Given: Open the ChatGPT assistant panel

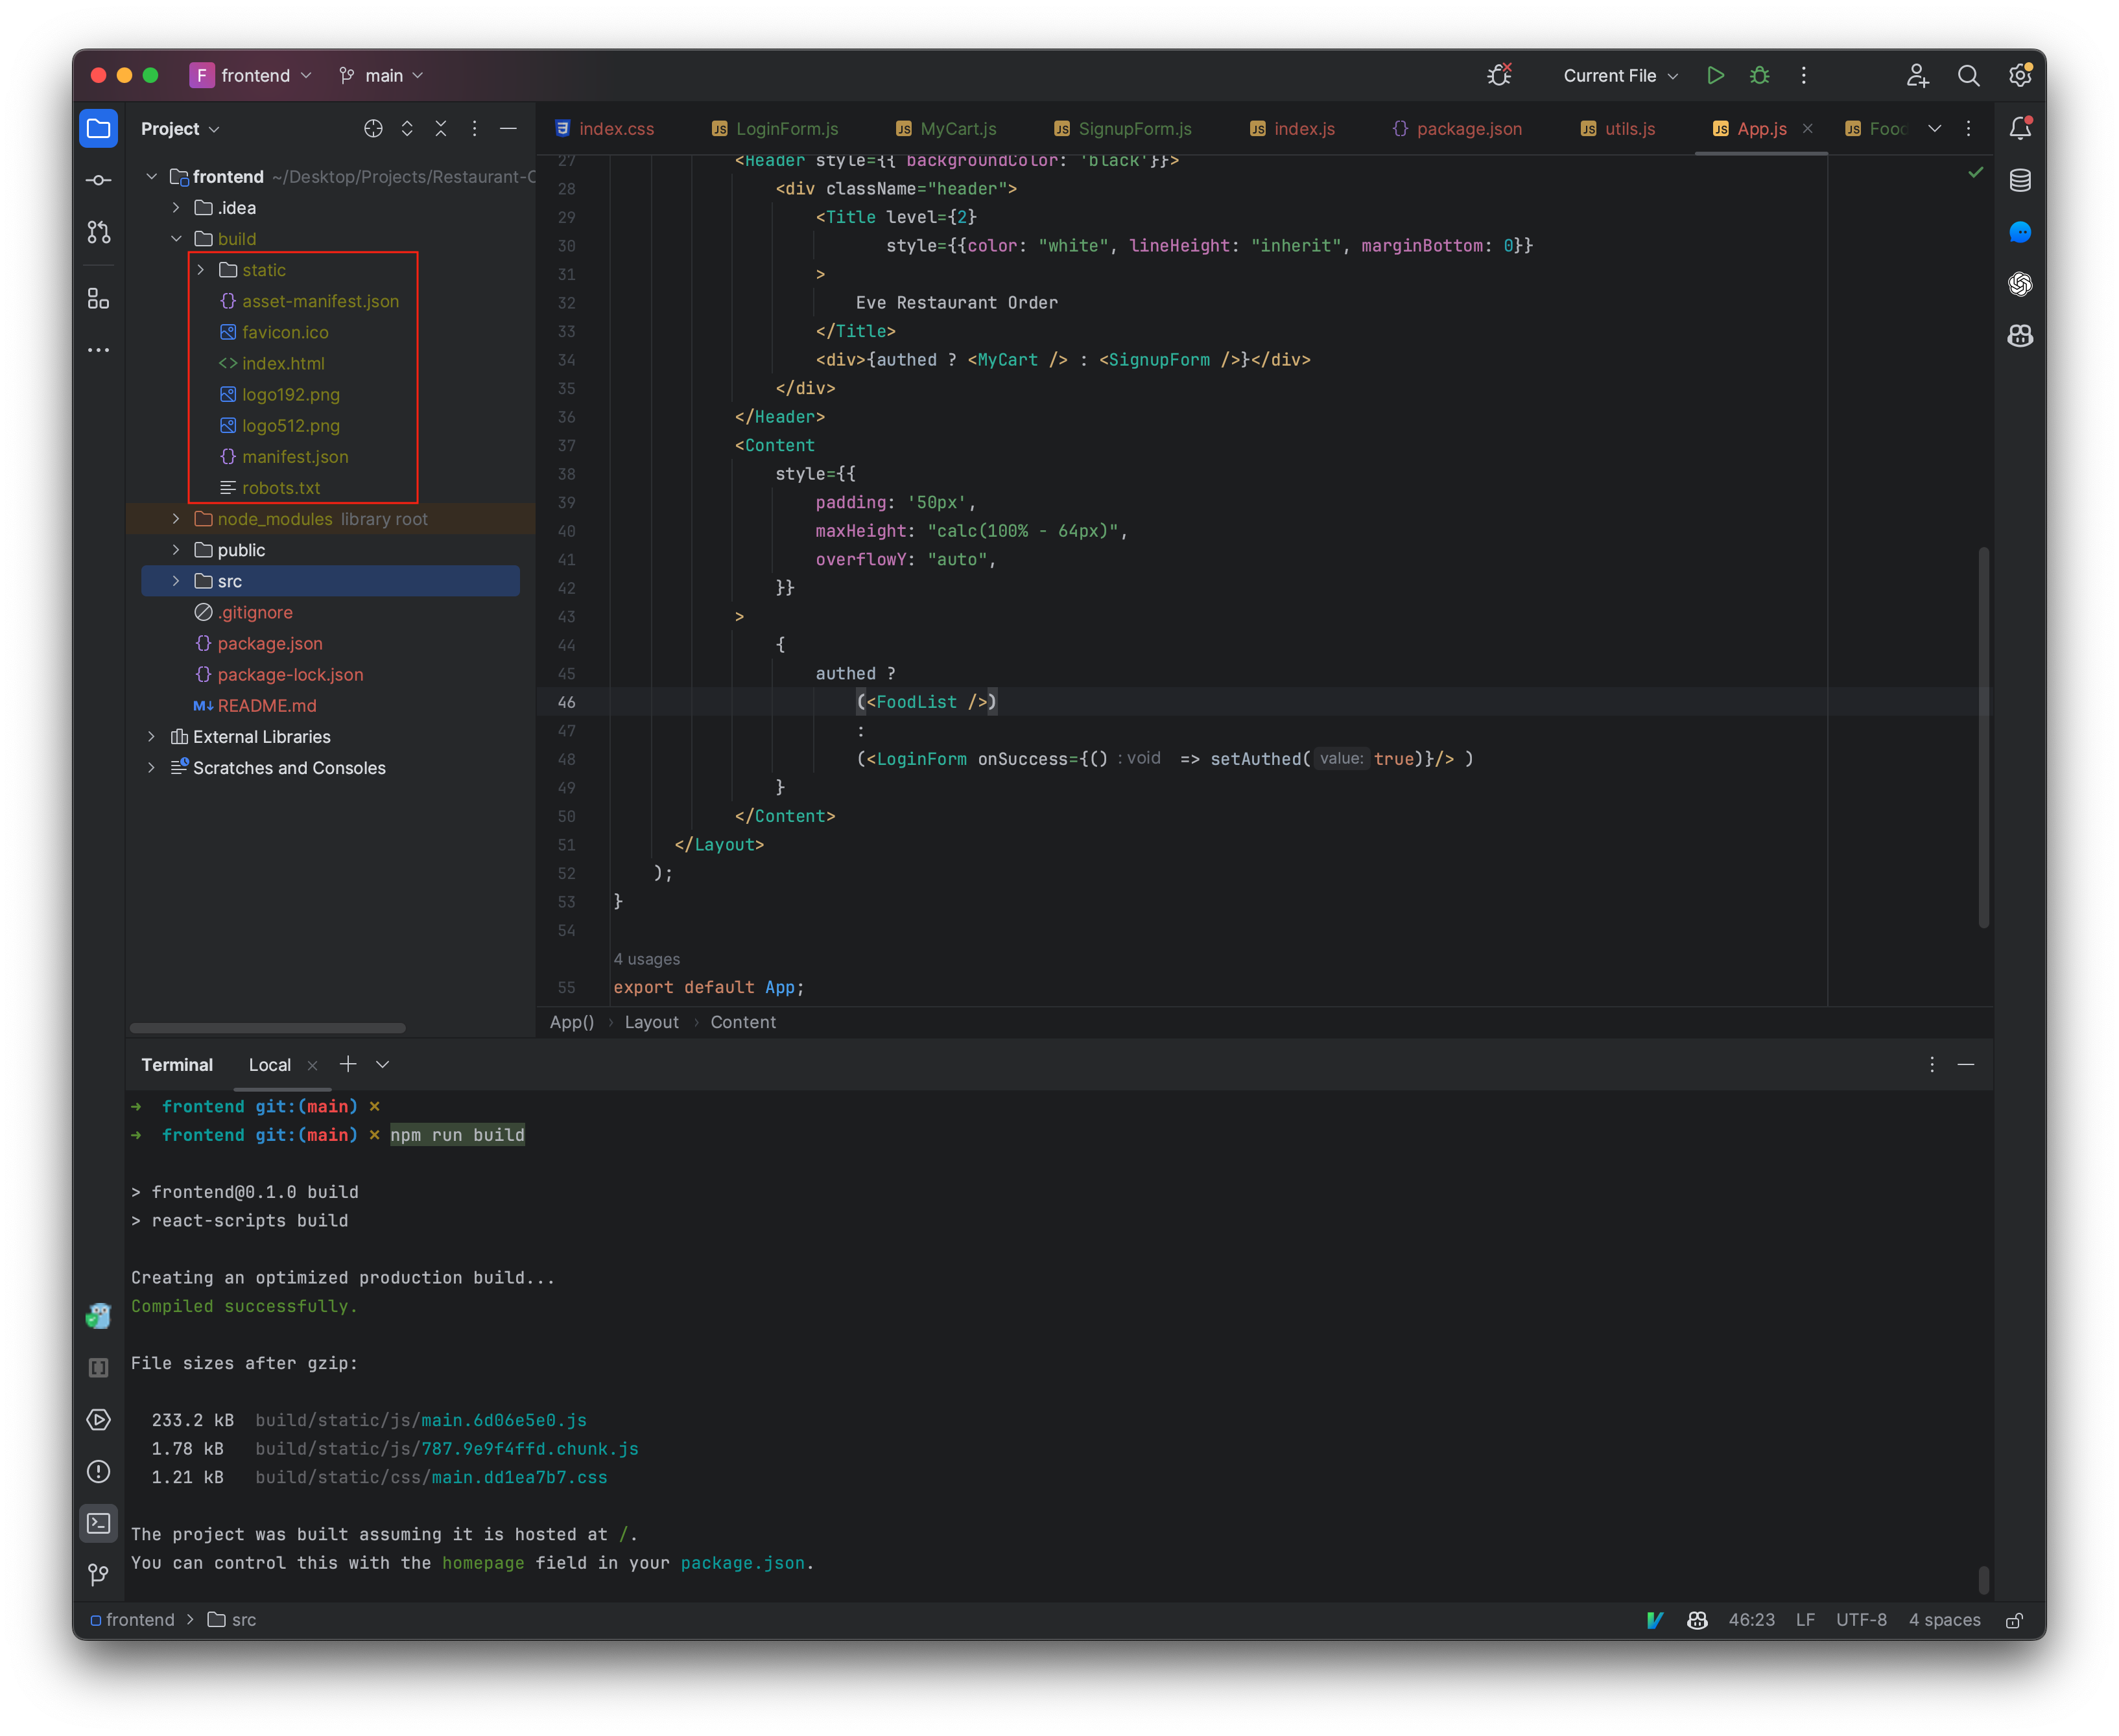Looking at the screenshot, I should [x=2021, y=285].
